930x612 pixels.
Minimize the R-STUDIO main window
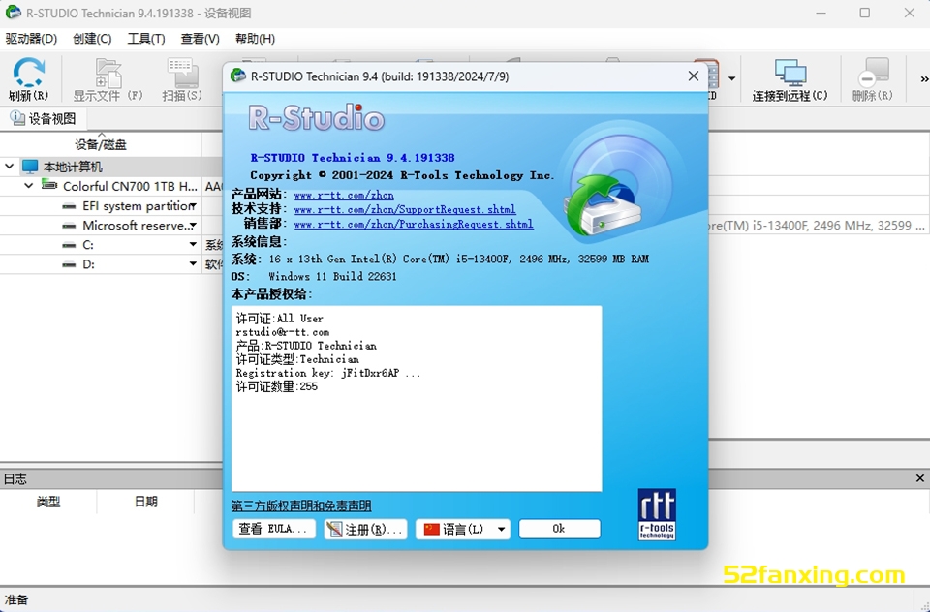821,13
